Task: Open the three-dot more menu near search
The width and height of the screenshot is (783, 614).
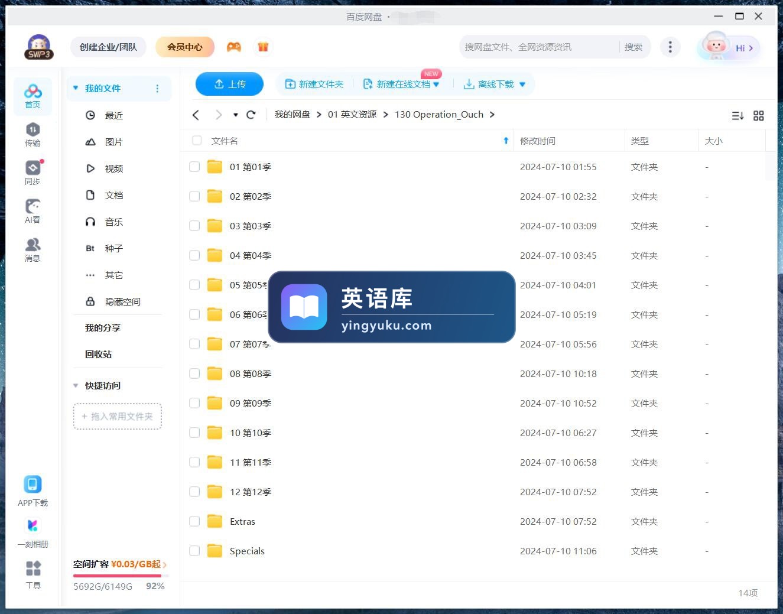Action: [670, 47]
